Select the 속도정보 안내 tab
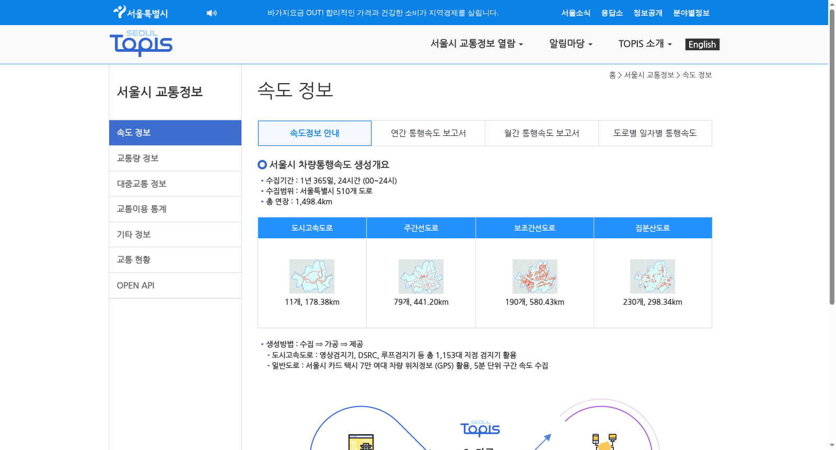Image resolution: width=836 pixels, height=450 pixels. [x=315, y=133]
